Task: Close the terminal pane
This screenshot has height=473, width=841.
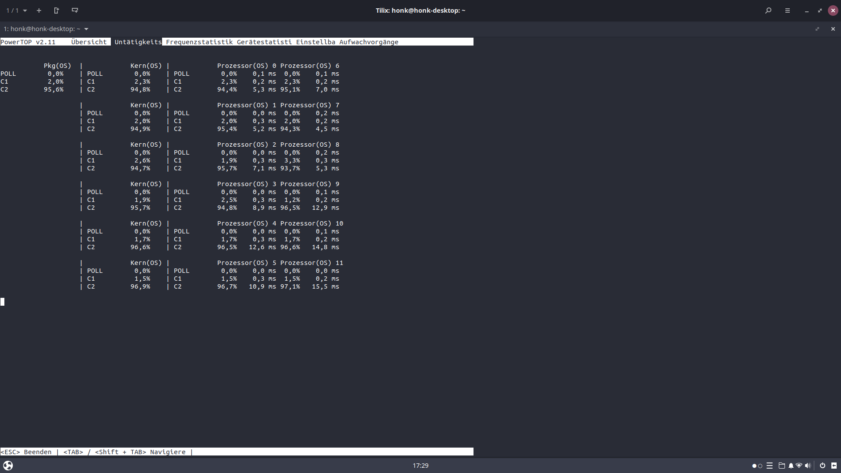Action: 833,29
